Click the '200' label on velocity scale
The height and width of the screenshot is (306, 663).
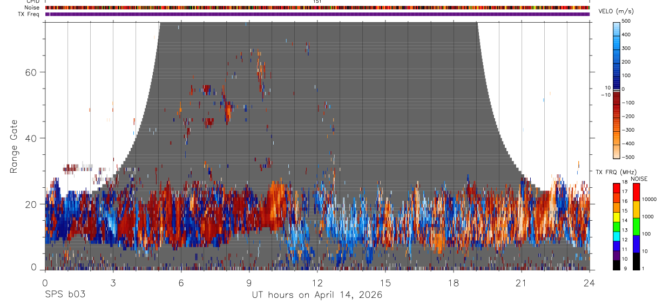[x=626, y=62]
